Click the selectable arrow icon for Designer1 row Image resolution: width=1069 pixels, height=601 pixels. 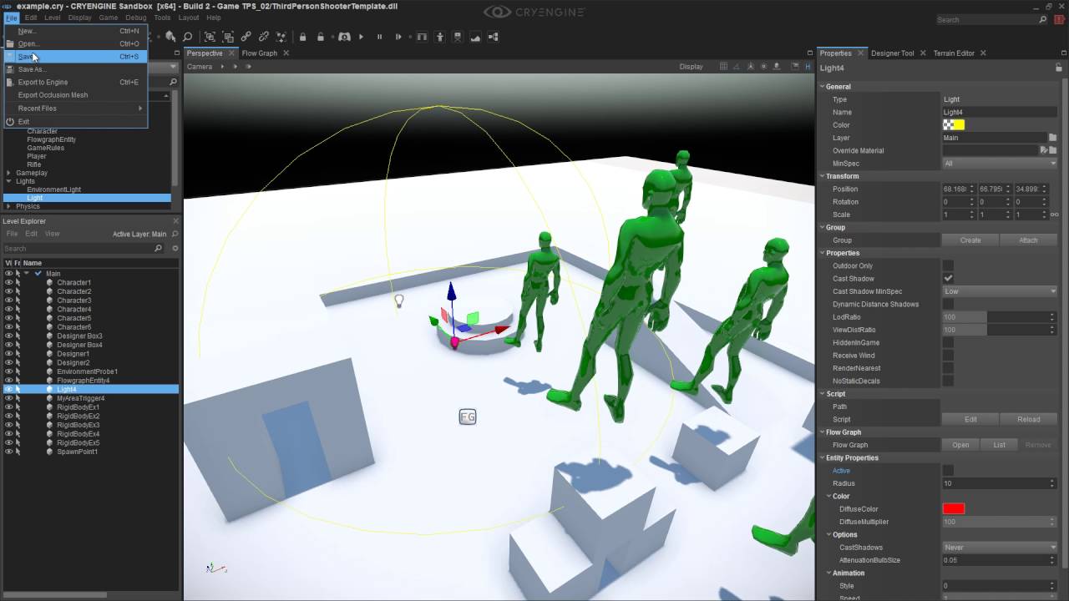coord(18,354)
